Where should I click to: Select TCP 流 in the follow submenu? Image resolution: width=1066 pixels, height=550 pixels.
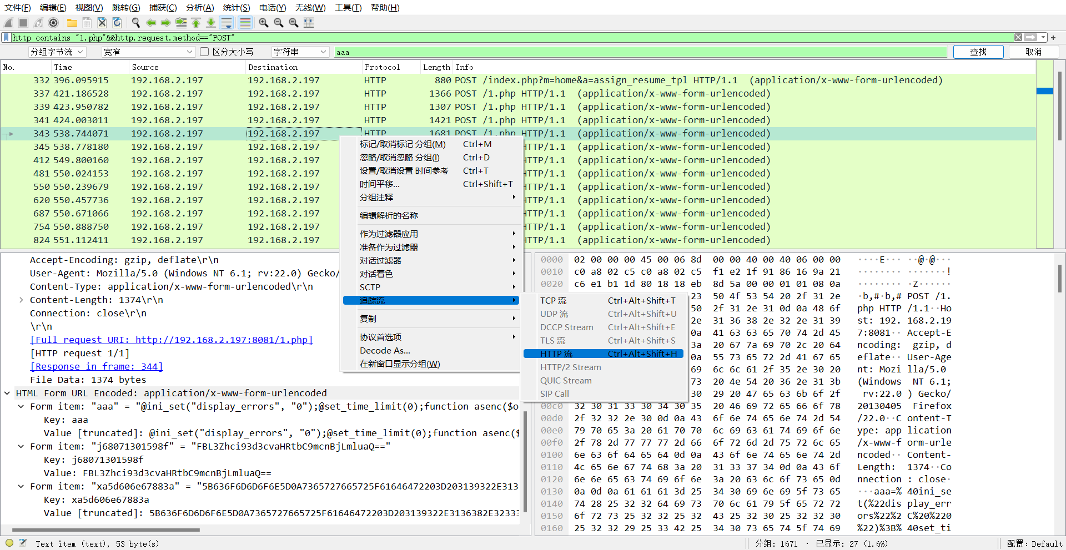pos(604,300)
